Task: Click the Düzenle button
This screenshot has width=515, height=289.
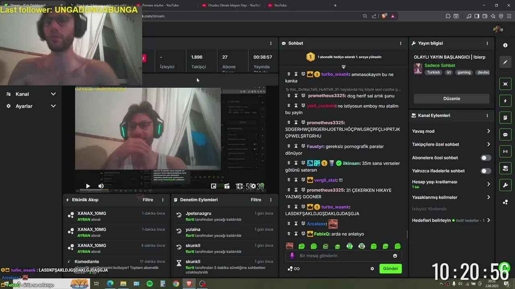Action: 451,99
